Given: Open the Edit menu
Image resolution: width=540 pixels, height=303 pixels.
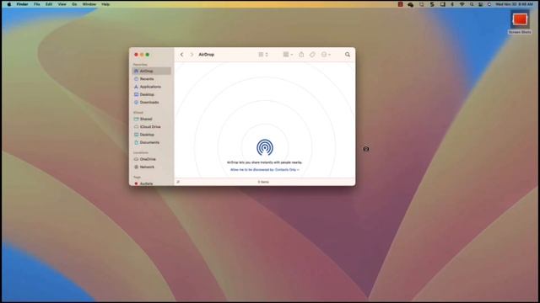Looking at the screenshot, I should (49, 4).
